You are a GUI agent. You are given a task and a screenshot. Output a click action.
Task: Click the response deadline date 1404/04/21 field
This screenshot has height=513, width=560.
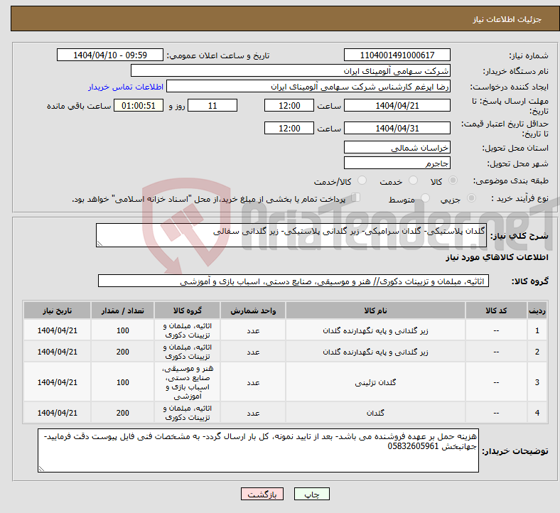397,106
